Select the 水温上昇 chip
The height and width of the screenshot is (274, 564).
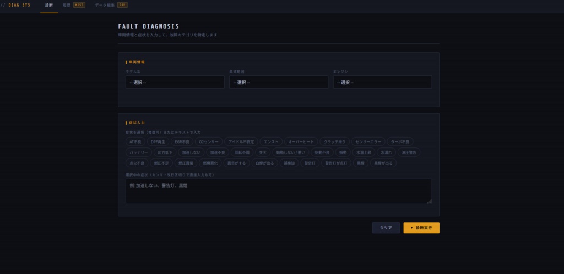(364, 152)
